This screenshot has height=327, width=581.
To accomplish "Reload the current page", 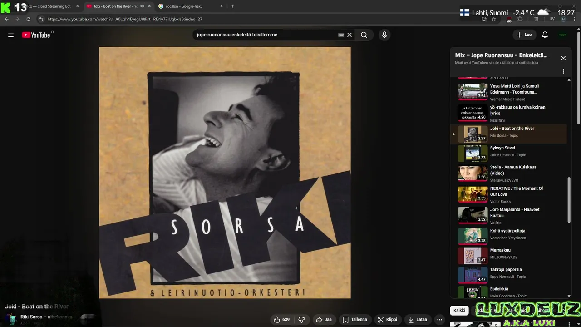I will pyautogui.click(x=28, y=19).
